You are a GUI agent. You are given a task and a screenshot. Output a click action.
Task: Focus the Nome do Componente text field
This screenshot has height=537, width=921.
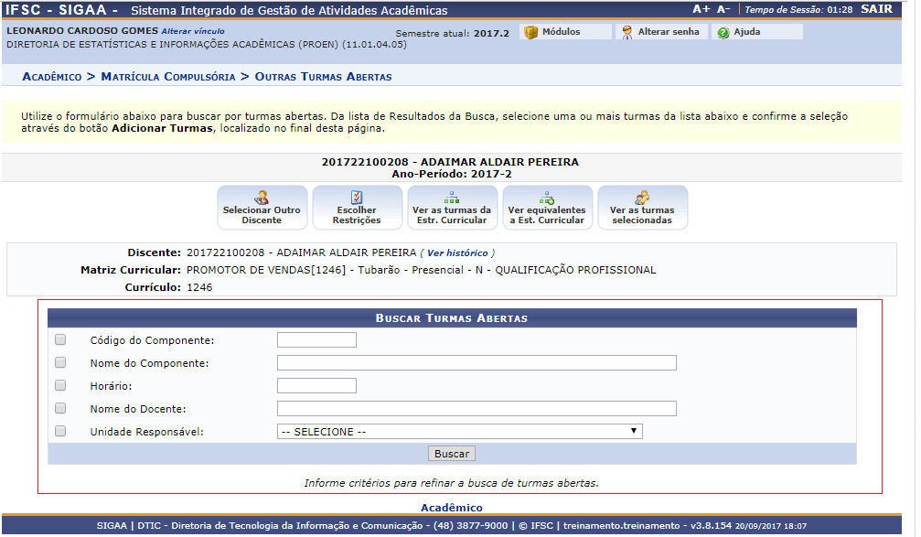coord(477,363)
